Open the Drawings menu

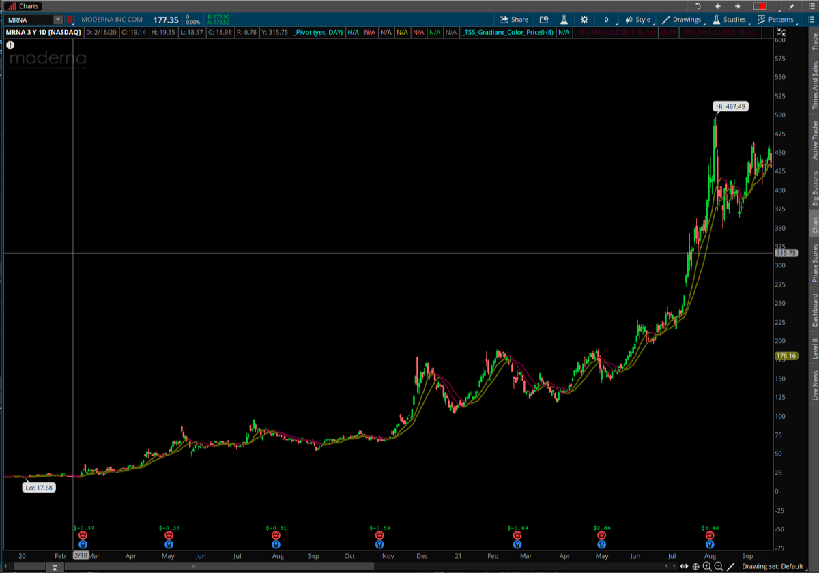tap(681, 20)
